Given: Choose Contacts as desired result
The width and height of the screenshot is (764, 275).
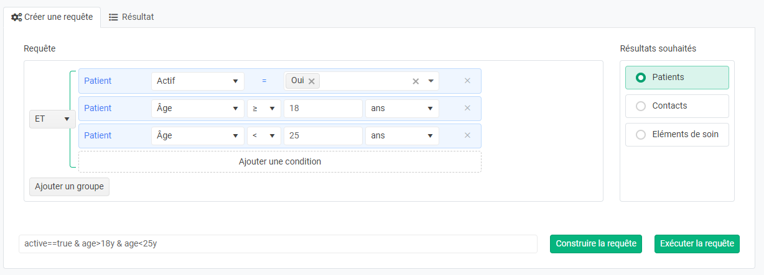Looking at the screenshot, I should tap(677, 106).
